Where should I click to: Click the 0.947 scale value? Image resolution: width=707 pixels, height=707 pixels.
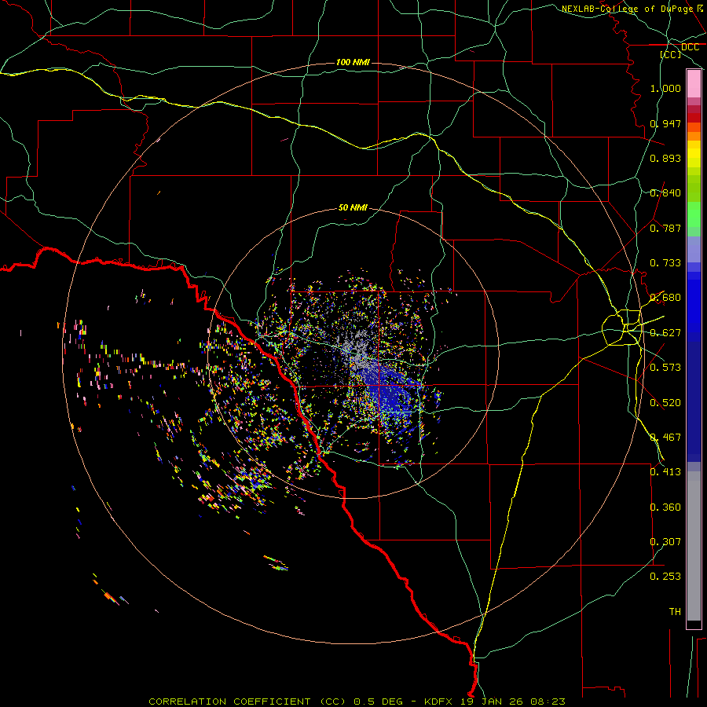tap(665, 123)
